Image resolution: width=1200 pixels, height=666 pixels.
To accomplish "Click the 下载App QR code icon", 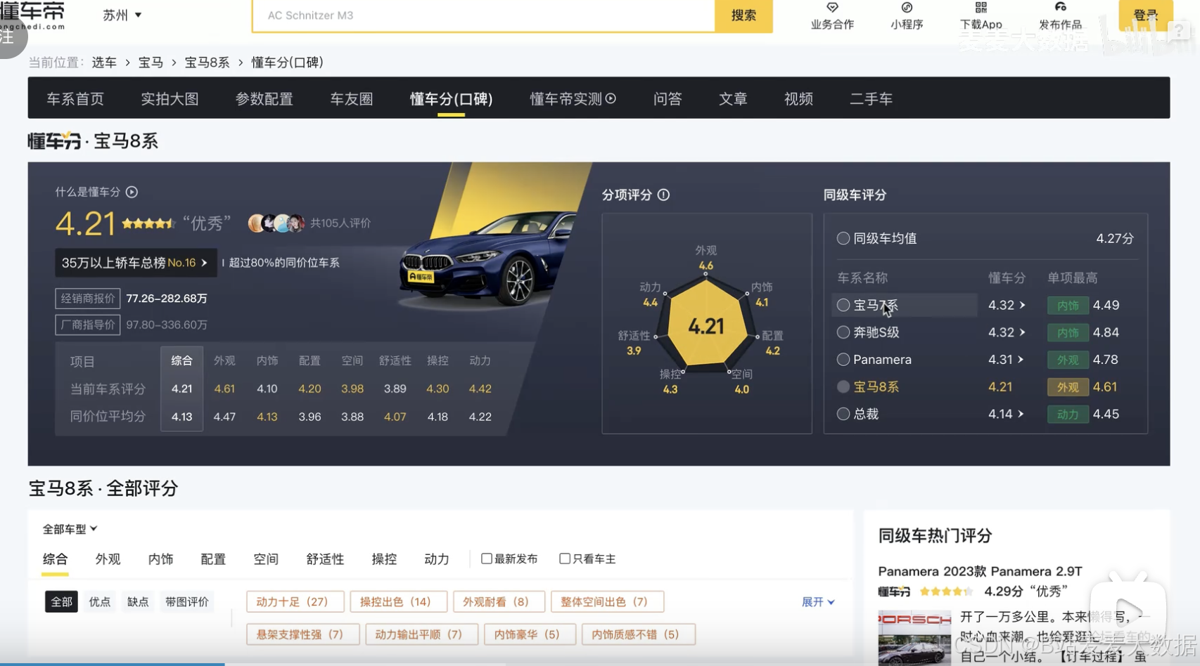I will coord(981,8).
